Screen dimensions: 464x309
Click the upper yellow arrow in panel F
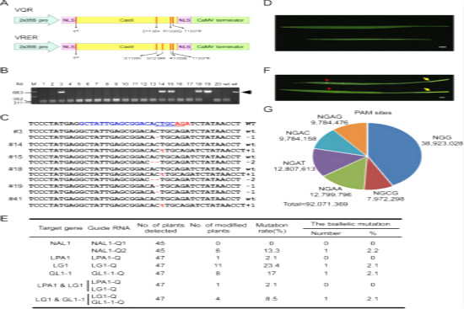426,79
